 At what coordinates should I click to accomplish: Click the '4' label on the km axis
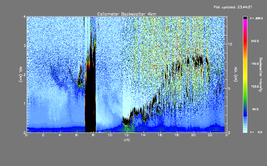point(25,17)
